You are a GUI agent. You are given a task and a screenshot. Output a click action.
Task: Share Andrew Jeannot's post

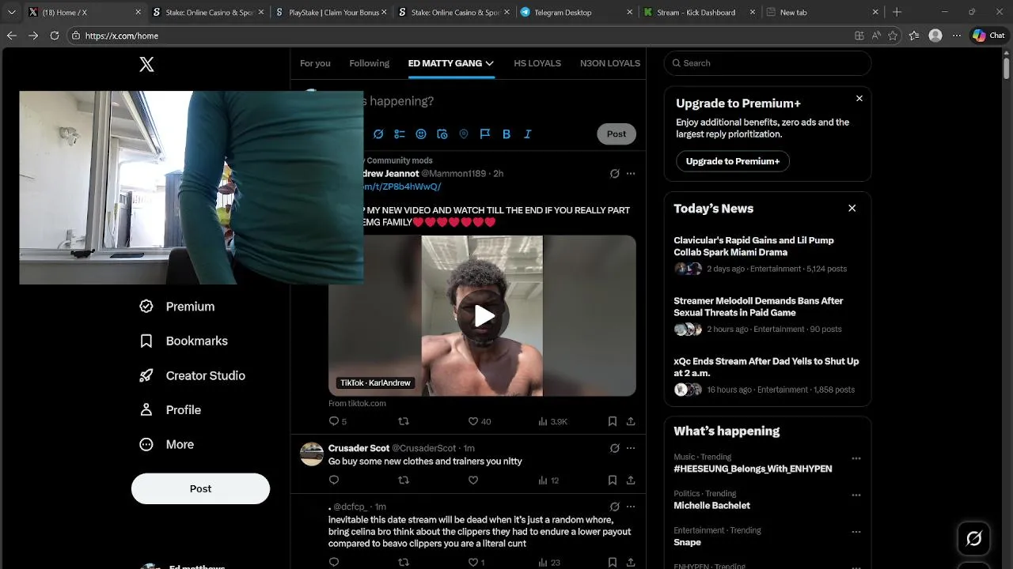click(631, 422)
